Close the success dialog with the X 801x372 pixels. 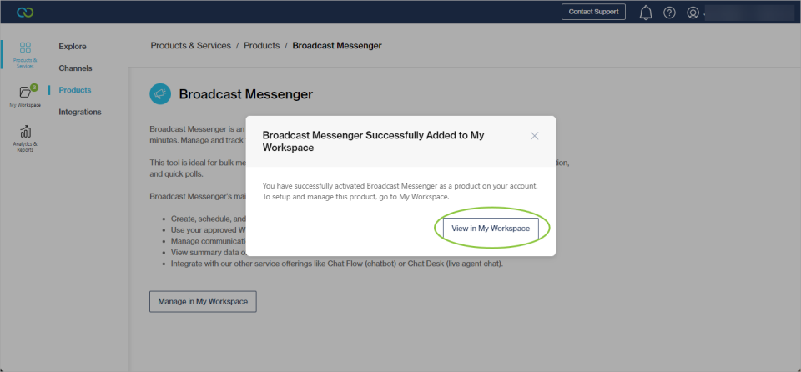pos(535,136)
